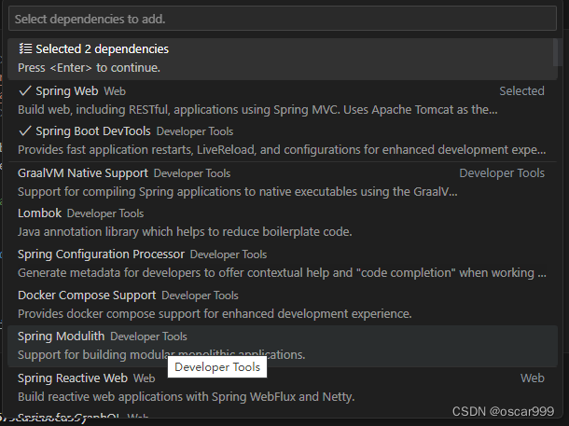Click the 'Selected' label on Spring Web row
Image resolution: width=569 pixels, height=426 pixels.
[521, 91]
